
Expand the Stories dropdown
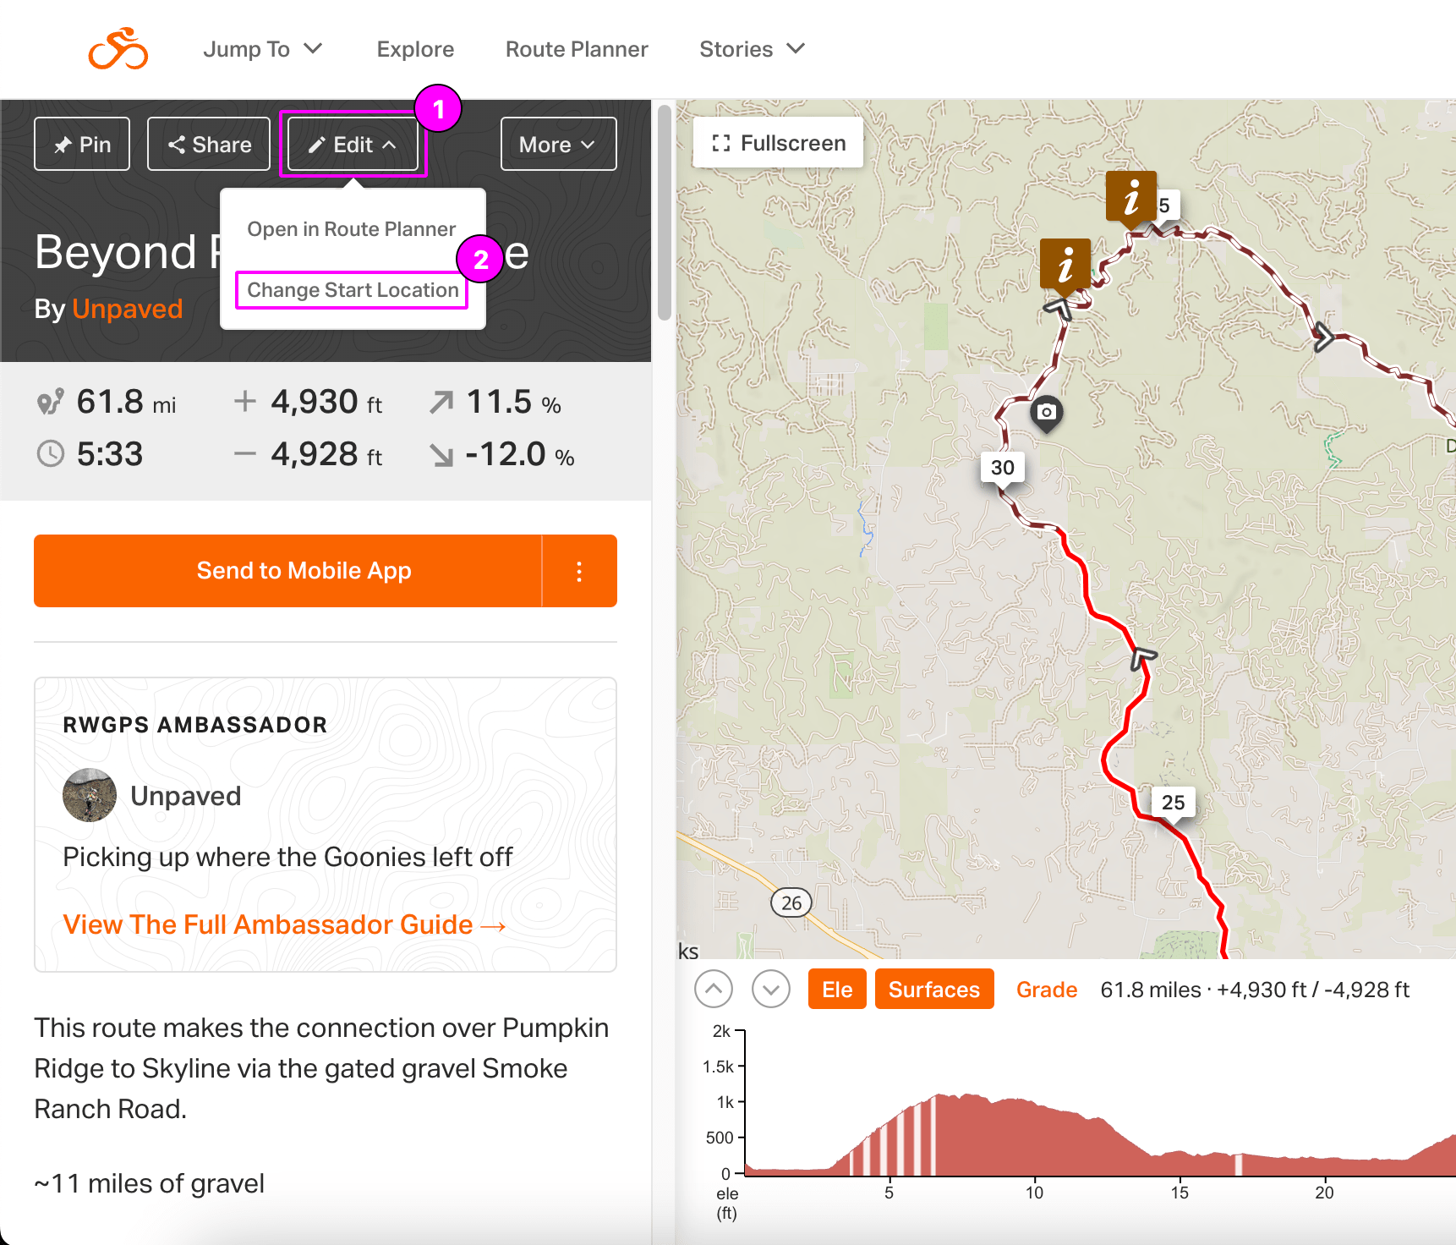coord(751,48)
